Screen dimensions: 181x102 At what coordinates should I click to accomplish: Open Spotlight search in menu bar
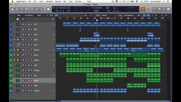click(x=164, y=1)
